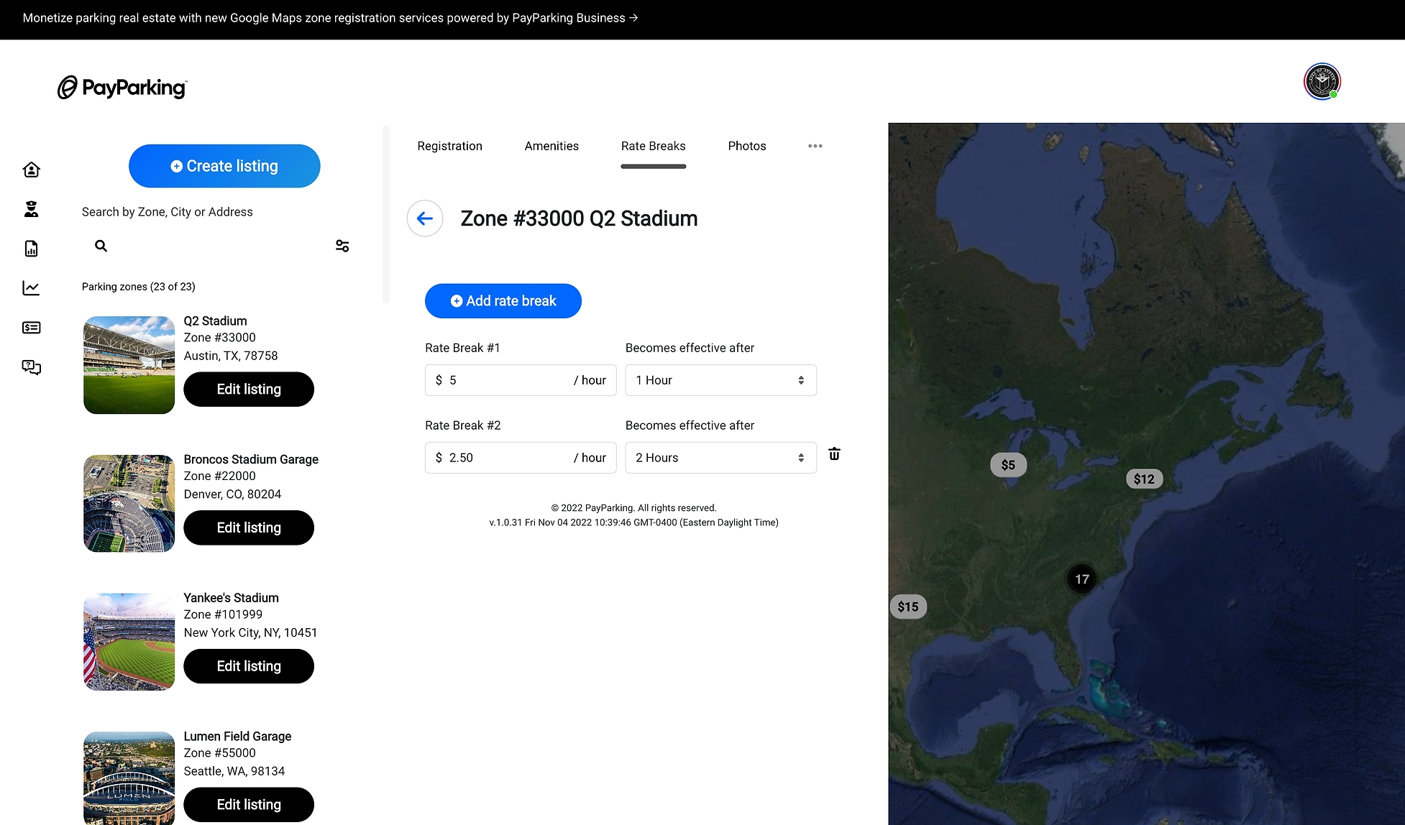Click Edit listing for Broncos Stadium Garage
Image resolution: width=1405 pixels, height=825 pixels.
(249, 527)
